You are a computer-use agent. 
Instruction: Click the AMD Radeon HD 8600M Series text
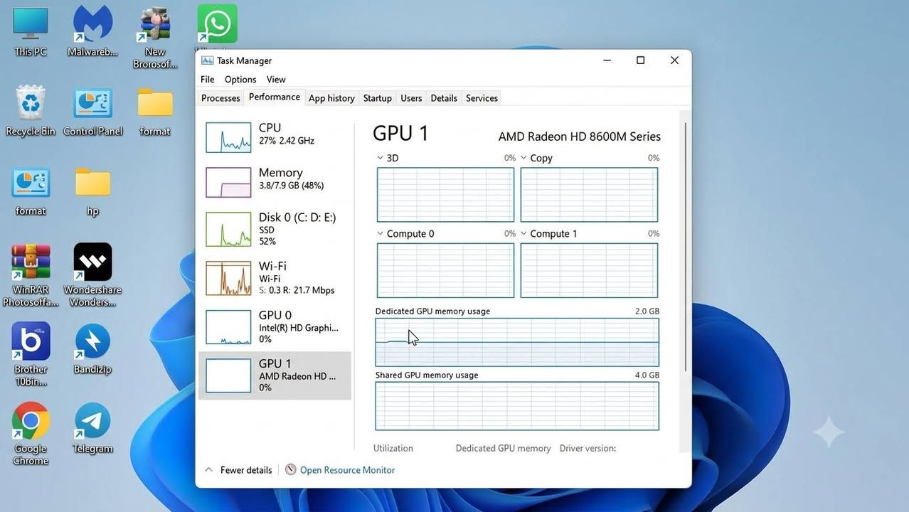click(580, 137)
